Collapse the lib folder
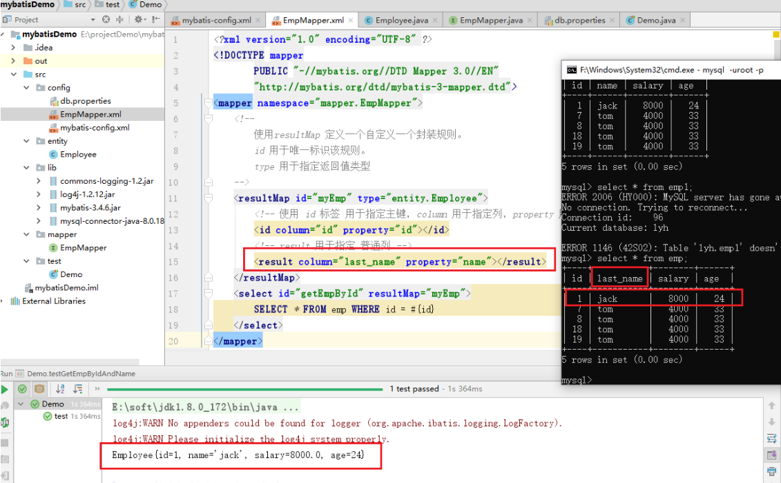 pos(26,167)
